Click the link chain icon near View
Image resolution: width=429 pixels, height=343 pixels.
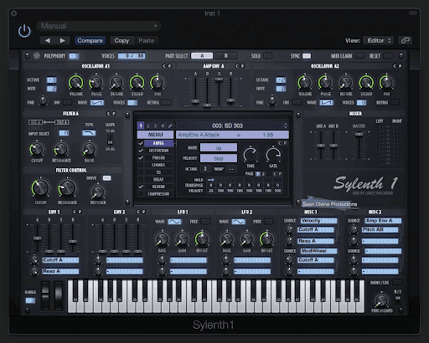[405, 41]
